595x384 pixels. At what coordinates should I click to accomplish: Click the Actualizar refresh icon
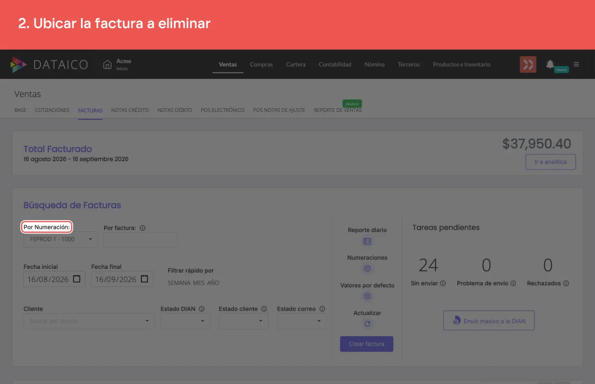[x=367, y=324]
